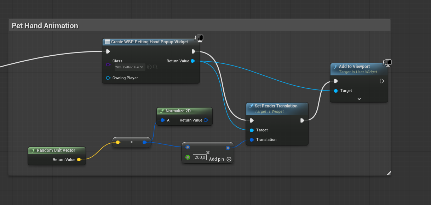The width and height of the screenshot is (431, 205).
Task: Click the use-selected-asset arrow next to Class dropdown
Action: click(149, 67)
